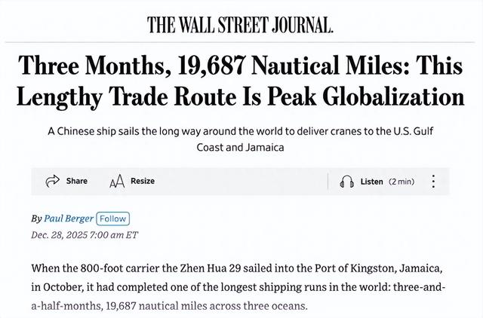
Task: Toggle the Follow button beside the author
Action: coord(113,219)
